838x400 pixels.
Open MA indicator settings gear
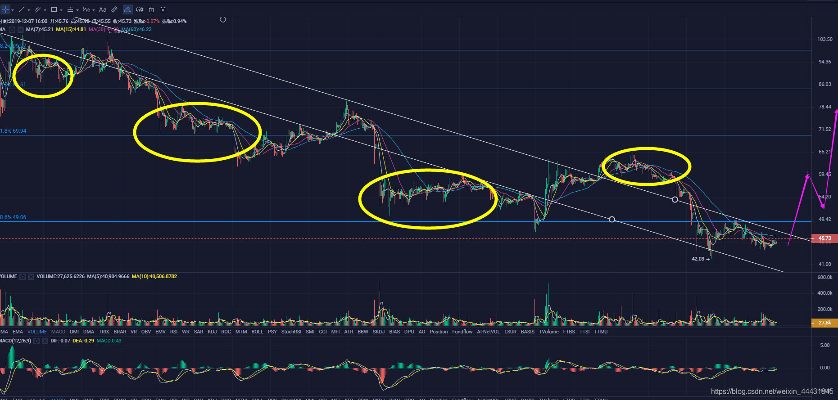coord(12,30)
